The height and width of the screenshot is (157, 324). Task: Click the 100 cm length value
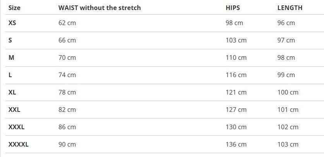coord(288,92)
